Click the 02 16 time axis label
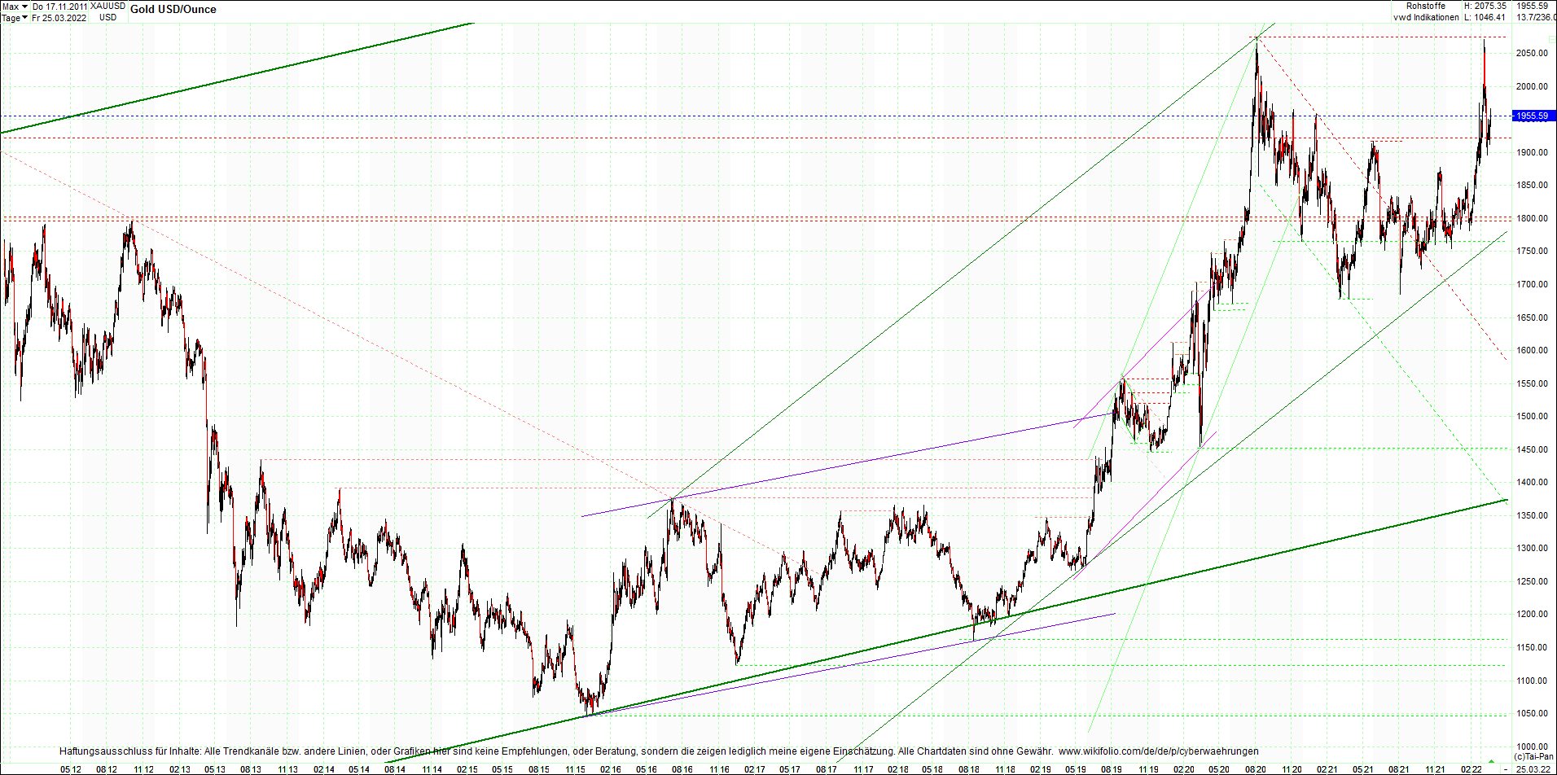 611,769
